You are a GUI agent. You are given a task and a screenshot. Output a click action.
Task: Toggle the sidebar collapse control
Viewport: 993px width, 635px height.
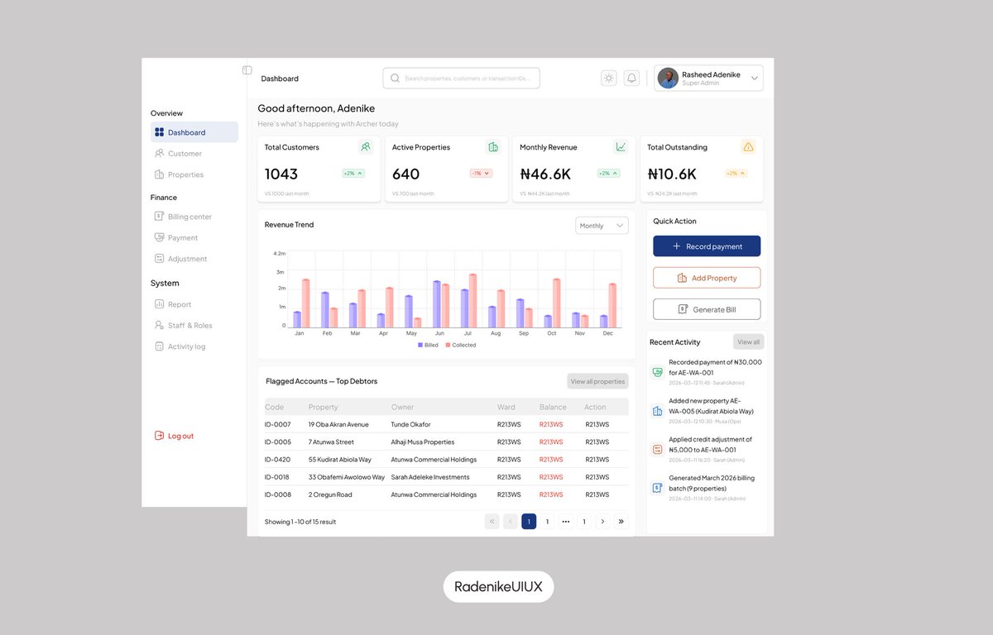pos(247,69)
